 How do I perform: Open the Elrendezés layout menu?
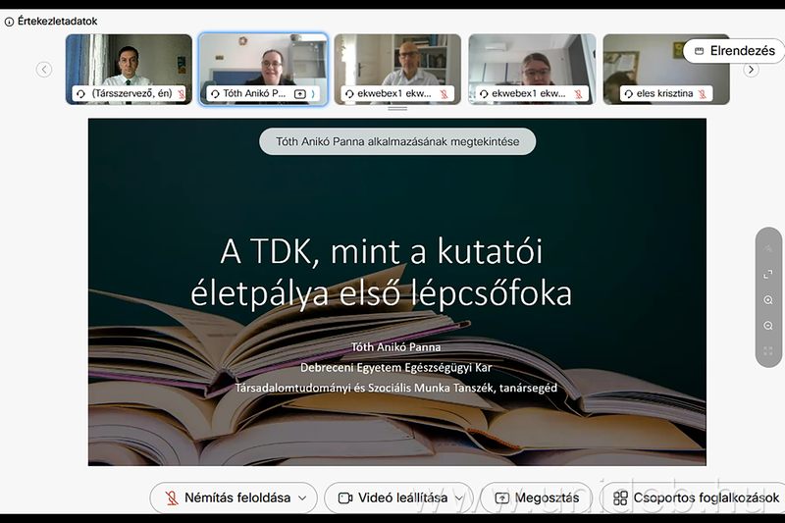click(734, 51)
